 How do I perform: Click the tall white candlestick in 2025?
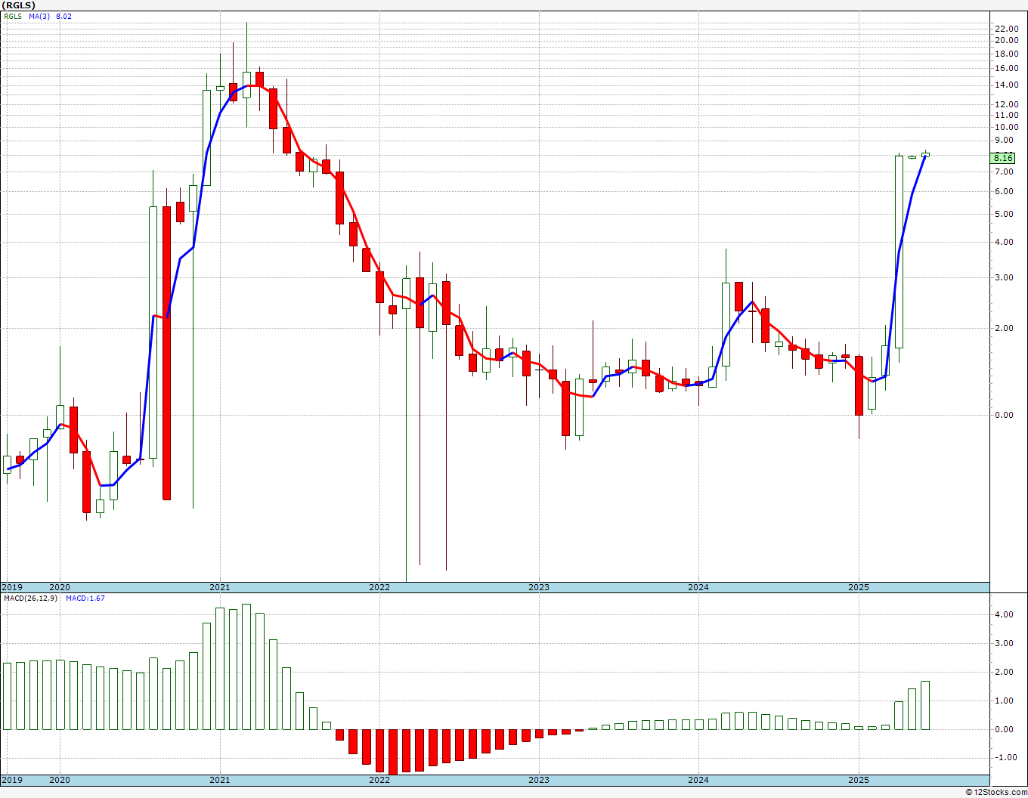pos(899,252)
